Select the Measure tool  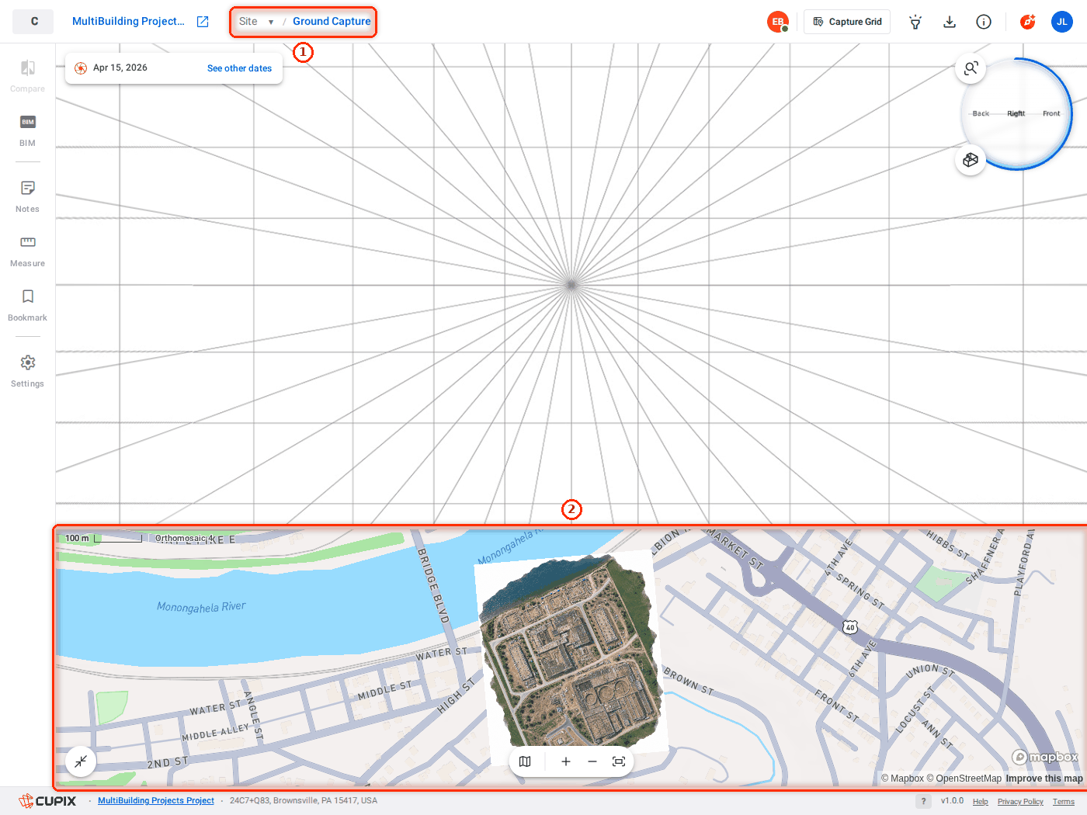27,251
